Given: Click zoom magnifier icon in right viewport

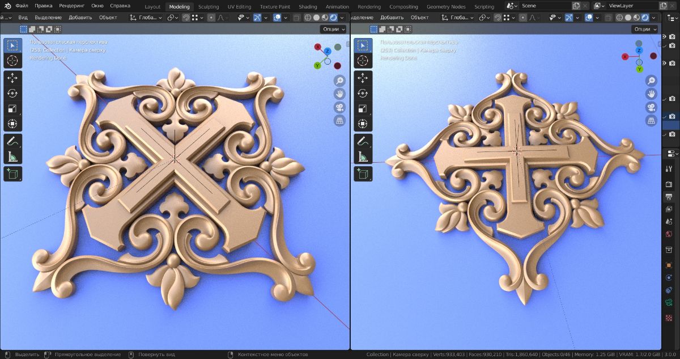Looking at the screenshot, I should pyautogui.click(x=652, y=81).
